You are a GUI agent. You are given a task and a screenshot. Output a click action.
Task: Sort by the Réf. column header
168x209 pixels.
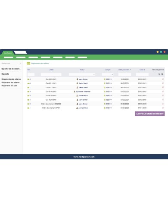point(29,70)
